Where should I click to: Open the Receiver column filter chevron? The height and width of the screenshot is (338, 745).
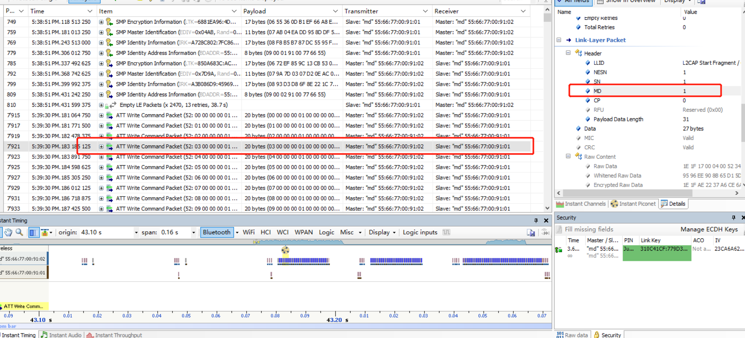[x=523, y=11]
